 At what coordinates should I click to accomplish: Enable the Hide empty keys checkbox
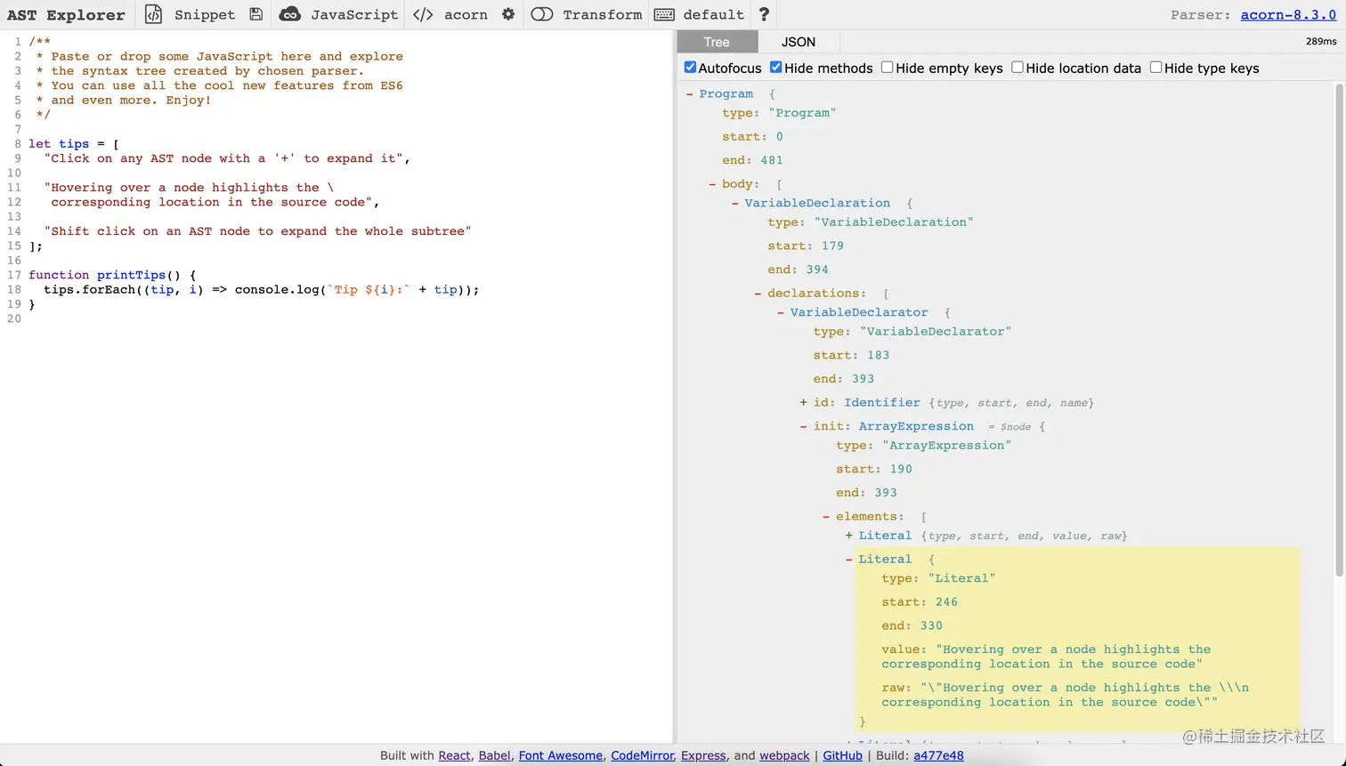(888, 68)
